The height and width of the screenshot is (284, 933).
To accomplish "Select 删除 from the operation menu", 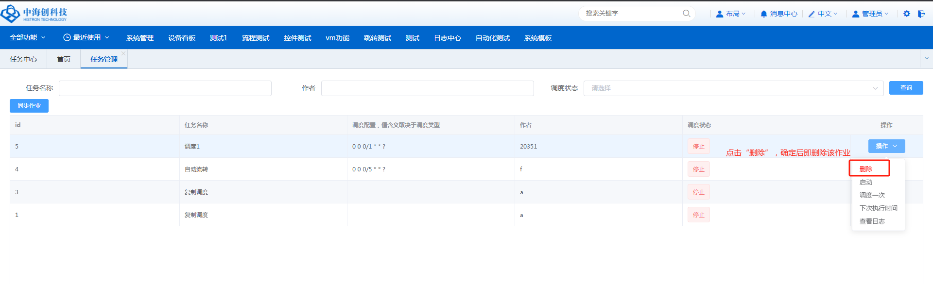I will 866,169.
